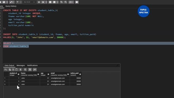Viewport: 174px width, 98px height.
Task: Click 'tuition_paid numeric' line in editor
Action: (21, 25)
